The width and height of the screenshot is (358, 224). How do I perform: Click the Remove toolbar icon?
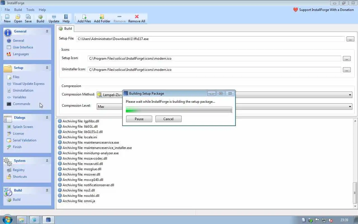click(119, 18)
